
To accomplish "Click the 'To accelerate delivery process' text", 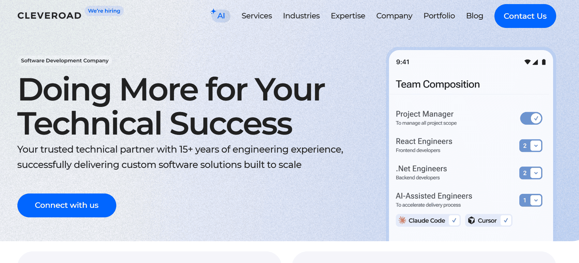I will (428, 205).
